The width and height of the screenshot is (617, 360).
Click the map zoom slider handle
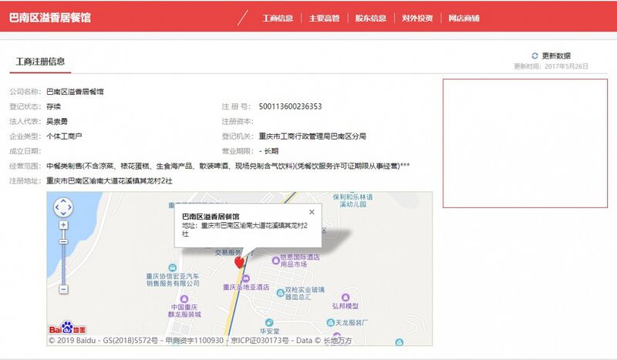tap(63, 241)
